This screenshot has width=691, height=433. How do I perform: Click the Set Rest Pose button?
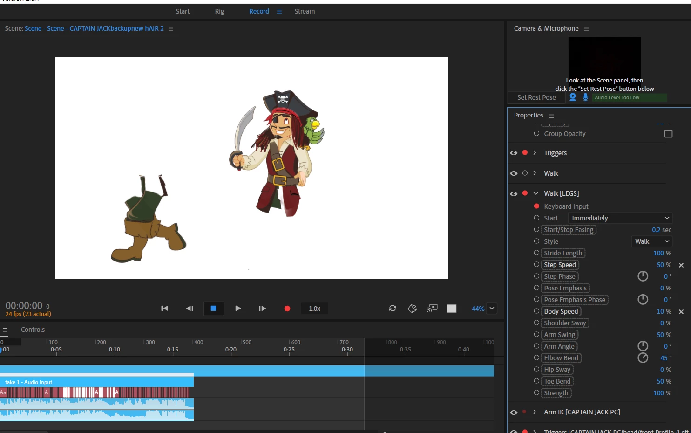click(536, 97)
